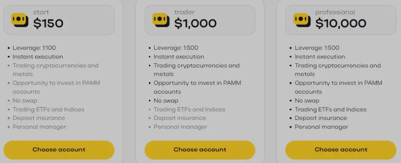Screen dimensions: 401x163
Task: Click Leverage 1:500 in the professional plan
Action: point(317,48)
